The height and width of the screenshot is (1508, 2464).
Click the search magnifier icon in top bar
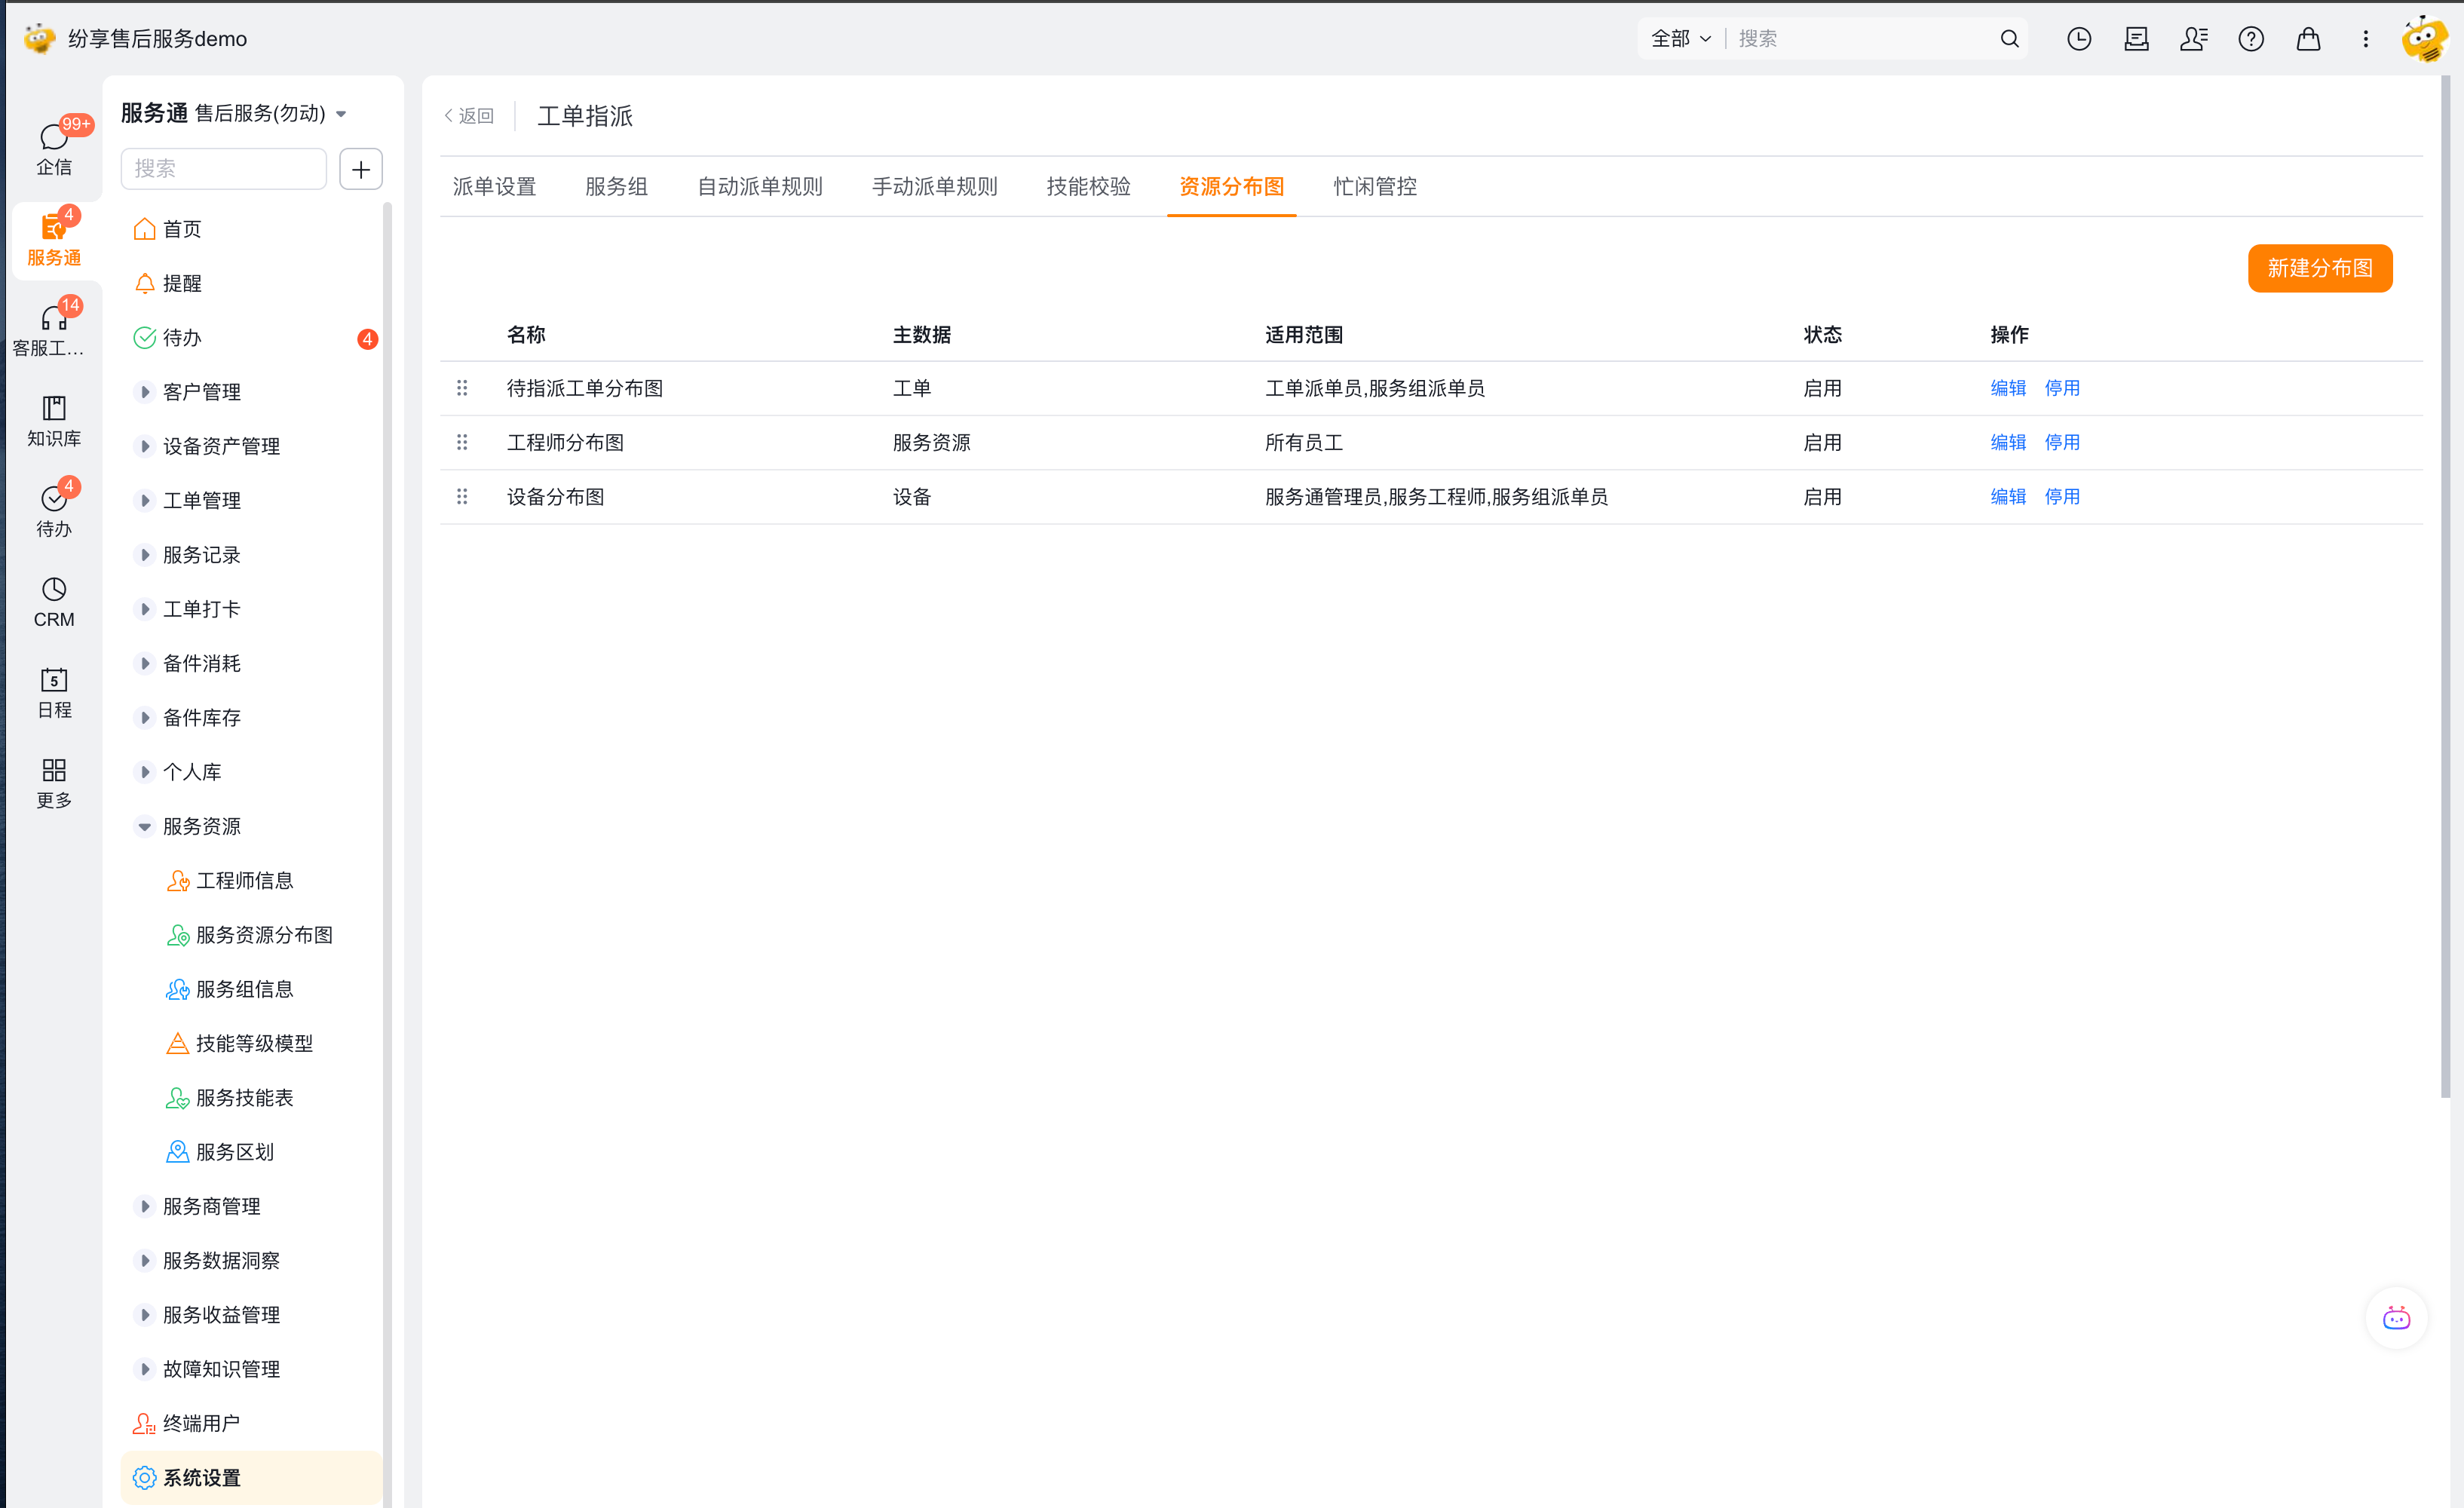click(2009, 39)
